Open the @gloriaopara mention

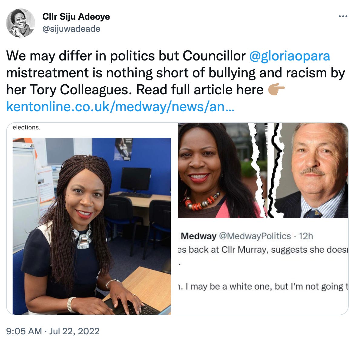pyautogui.click(x=289, y=56)
